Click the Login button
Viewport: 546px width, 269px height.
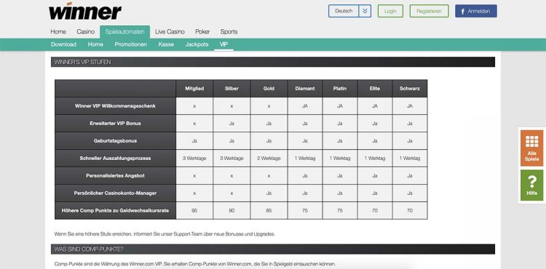click(x=390, y=11)
